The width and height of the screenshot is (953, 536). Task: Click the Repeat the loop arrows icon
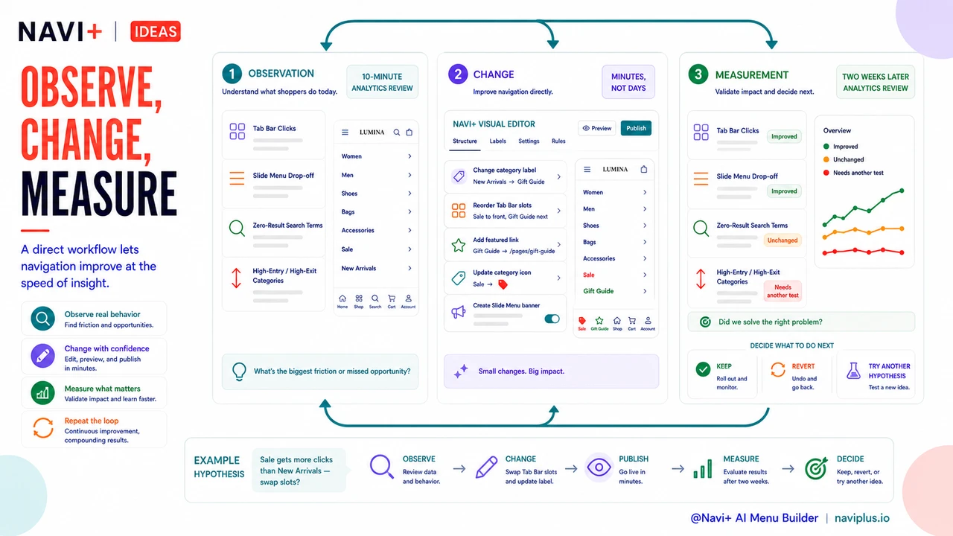(x=43, y=428)
